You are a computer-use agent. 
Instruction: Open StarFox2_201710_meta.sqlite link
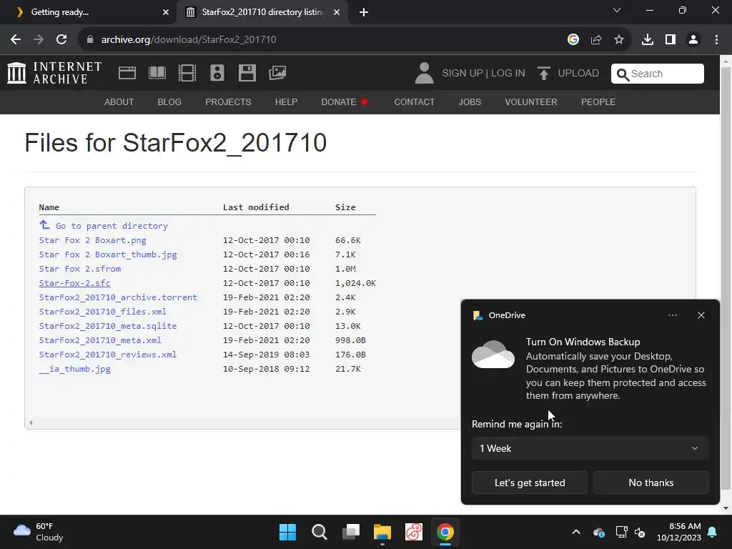108,326
